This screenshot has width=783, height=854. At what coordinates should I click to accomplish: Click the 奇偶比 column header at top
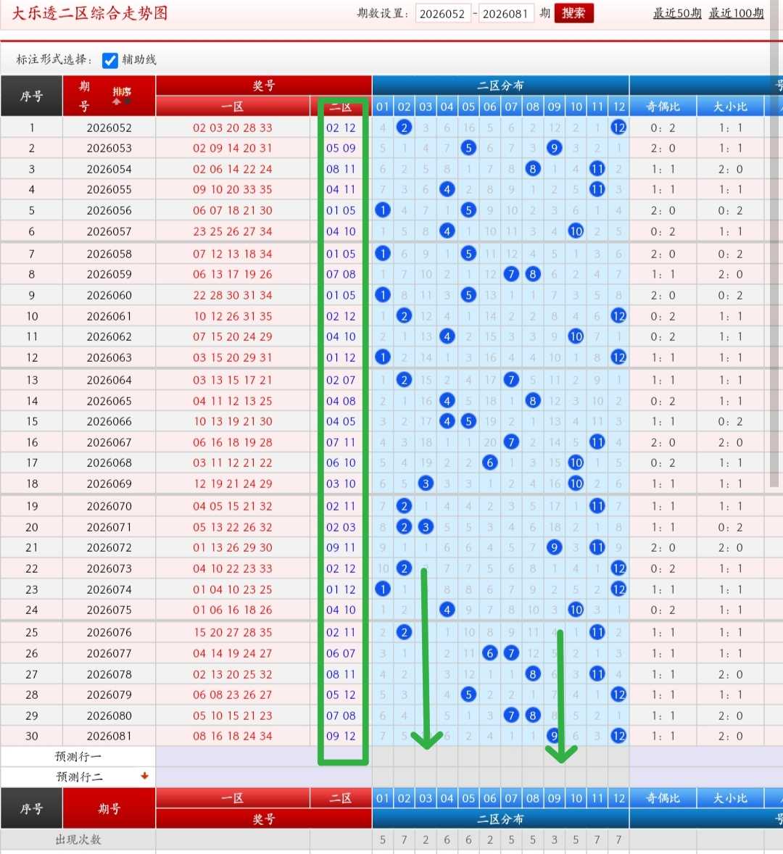(663, 107)
